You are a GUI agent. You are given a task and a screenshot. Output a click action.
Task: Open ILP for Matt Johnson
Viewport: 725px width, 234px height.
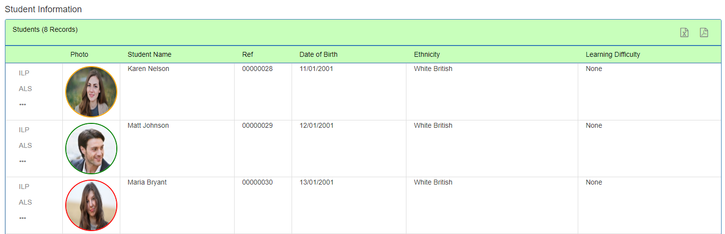coord(24,130)
